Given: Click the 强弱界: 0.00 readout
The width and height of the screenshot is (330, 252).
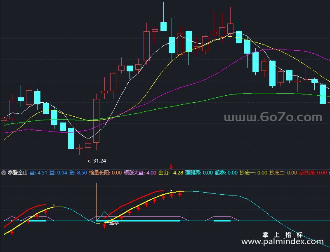Looking at the screenshot, I should (x=199, y=173).
